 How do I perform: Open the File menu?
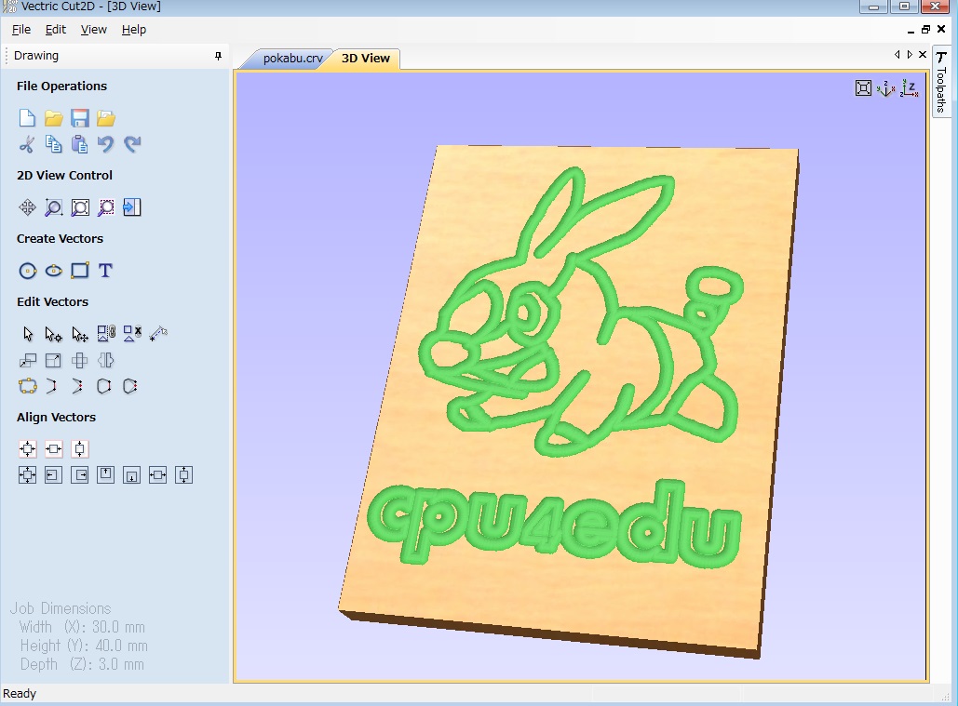pyautogui.click(x=20, y=30)
